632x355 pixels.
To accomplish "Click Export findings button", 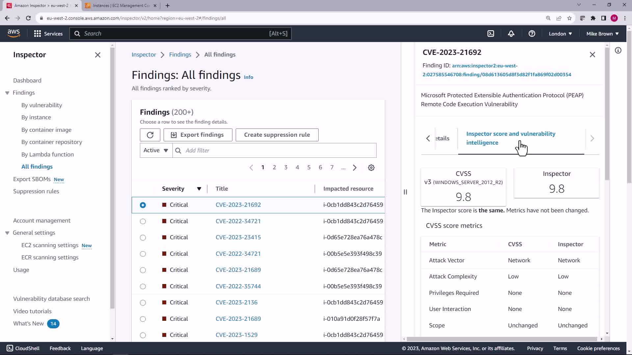I will click(198, 135).
